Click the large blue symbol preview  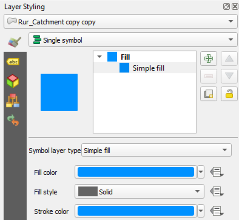[59, 92]
